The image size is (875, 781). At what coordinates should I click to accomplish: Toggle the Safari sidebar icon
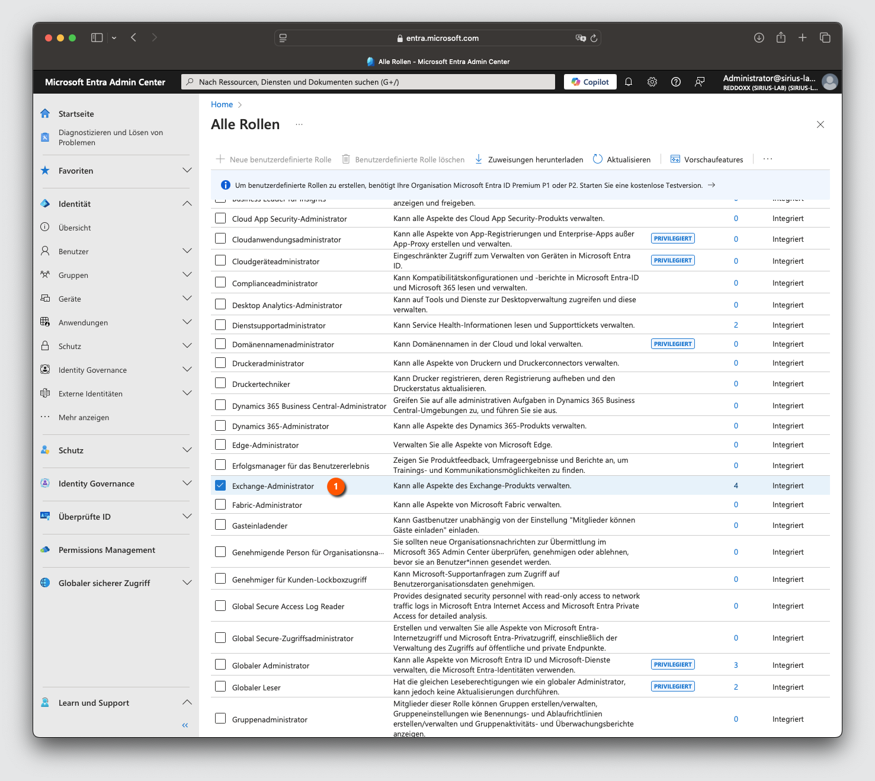(x=97, y=38)
